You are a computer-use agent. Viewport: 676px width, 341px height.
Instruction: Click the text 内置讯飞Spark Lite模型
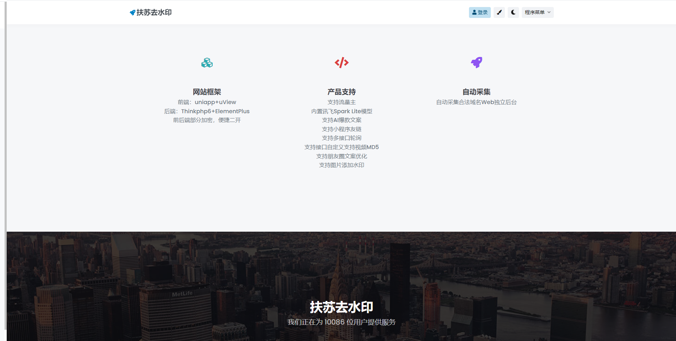click(342, 111)
